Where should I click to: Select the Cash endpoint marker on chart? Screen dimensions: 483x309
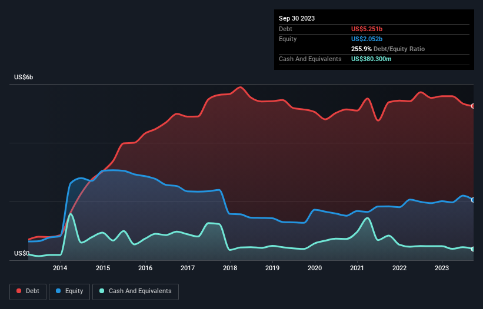point(473,249)
